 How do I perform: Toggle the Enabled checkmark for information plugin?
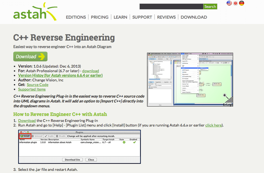(x=135, y=142)
